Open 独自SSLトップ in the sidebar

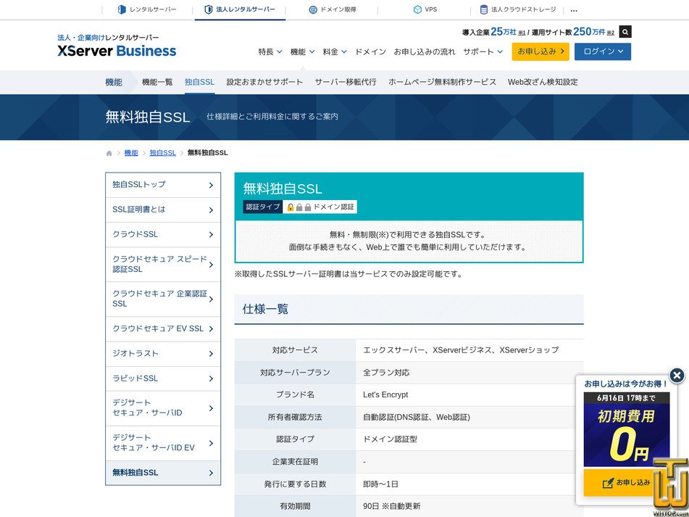(x=163, y=185)
